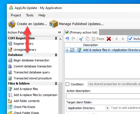Click Add & replace files by comparison icon
The height and width of the screenshot is (114, 140).
point(10,95)
